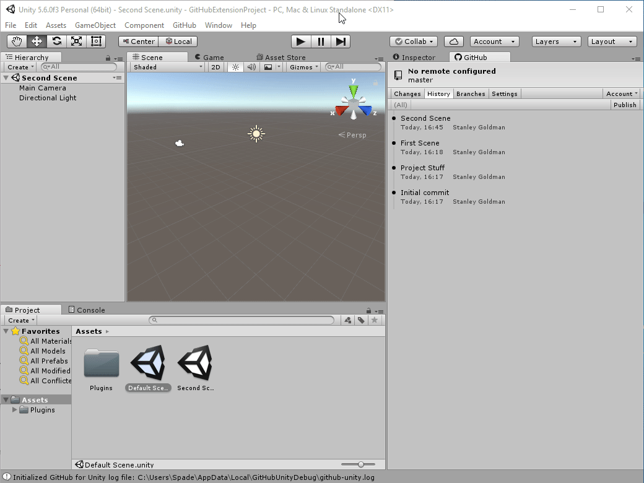Open Hierarchy panel options menu
Image resolution: width=644 pixels, height=483 pixels.
tap(118, 59)
